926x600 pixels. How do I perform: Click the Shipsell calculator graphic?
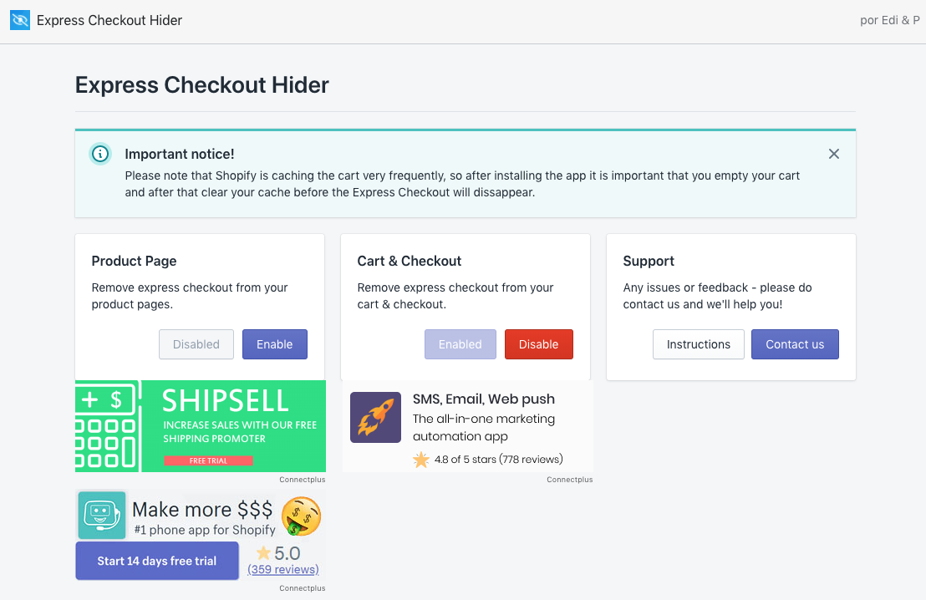click(x=107, y=426)
